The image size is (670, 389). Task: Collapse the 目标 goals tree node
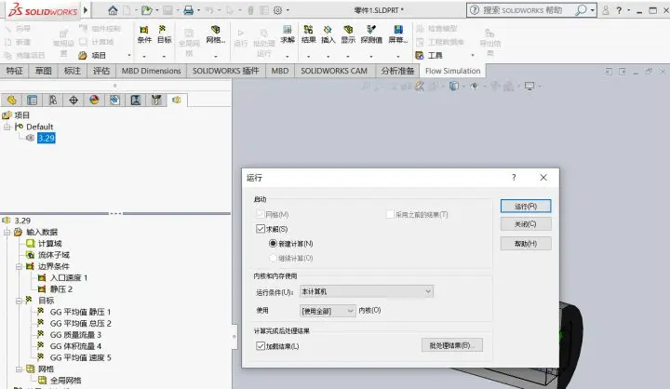[x=19, y=301]
